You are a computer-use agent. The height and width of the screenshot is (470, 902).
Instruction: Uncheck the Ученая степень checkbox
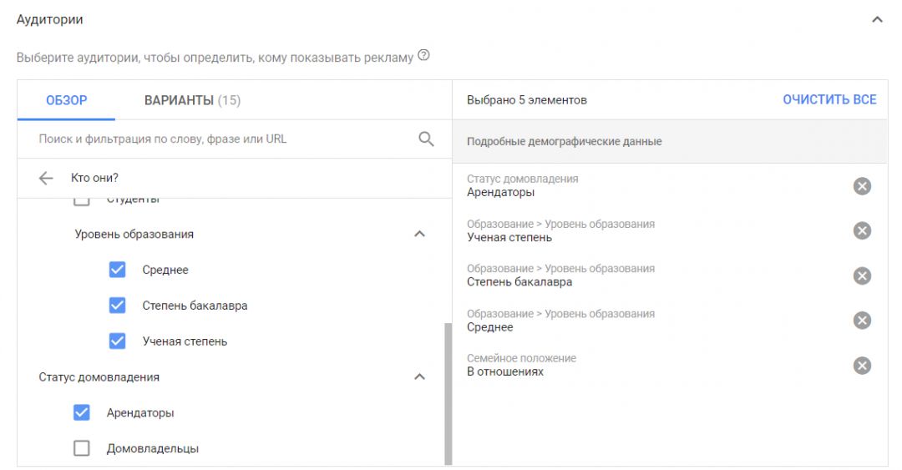point(118,341)
